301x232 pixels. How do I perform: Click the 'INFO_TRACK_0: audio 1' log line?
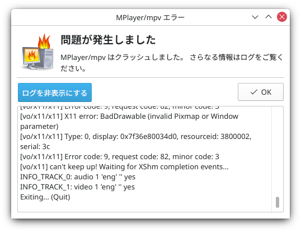(78, 177)
